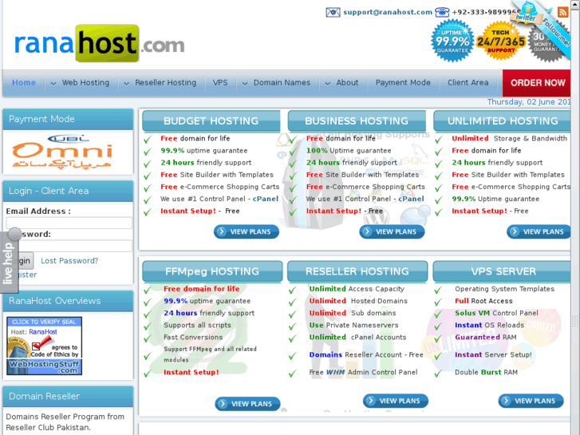Click "100% Uptime guarantee" under Business Hosting
The image size is (580, 435).
tap(349, 151)
